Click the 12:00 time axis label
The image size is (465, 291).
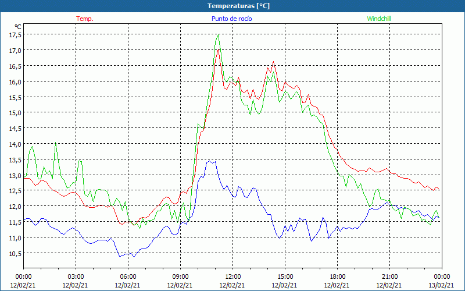click(233, 277)
